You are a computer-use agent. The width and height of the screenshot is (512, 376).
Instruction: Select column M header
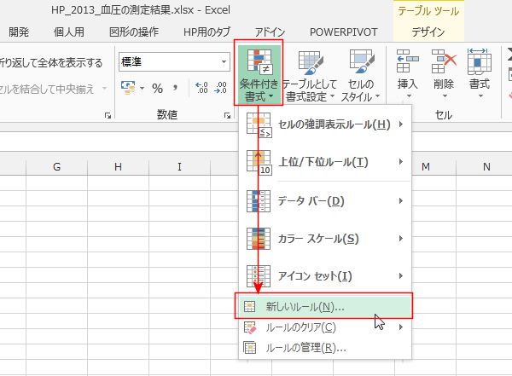tap(426, 167)
